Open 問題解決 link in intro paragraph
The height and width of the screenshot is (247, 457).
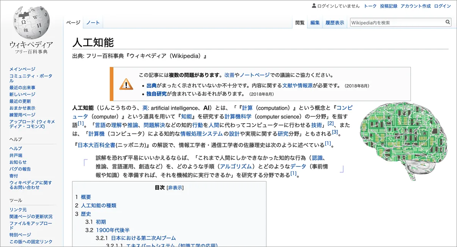[153, 125]
